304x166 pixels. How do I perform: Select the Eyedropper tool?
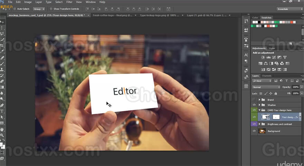(x=2, y=51)
